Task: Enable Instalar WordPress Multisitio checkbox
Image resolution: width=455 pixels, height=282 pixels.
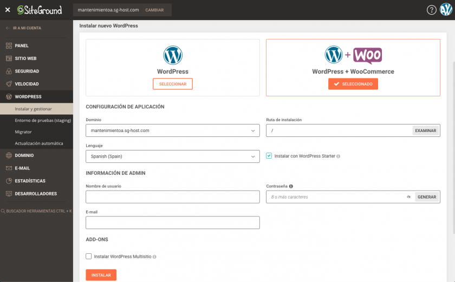Action: [89, 257]
